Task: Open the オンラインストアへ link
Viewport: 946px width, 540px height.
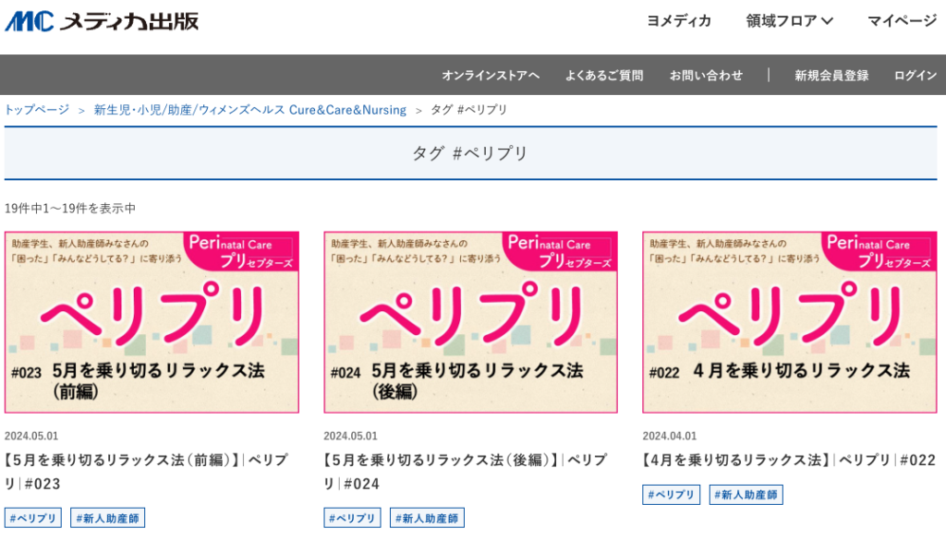Action: (491, 76)
